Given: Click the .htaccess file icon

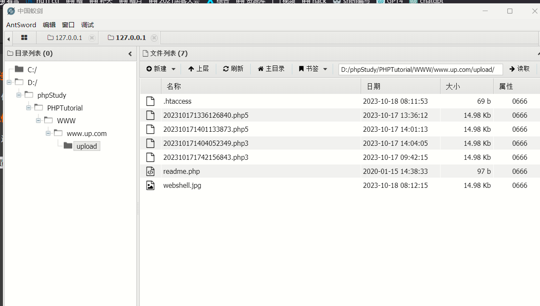Looking at the screenshot, I should [150, 101].
